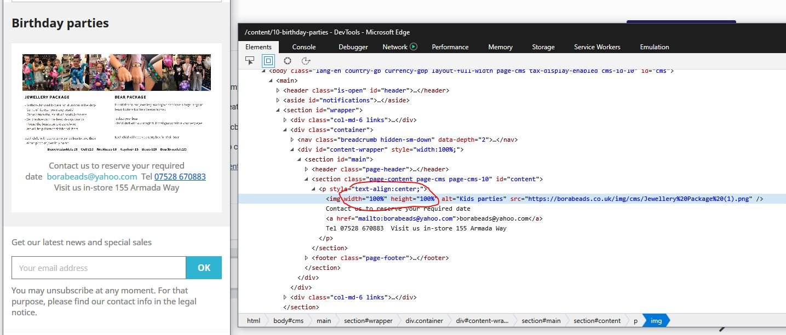Collapse the main element node
The height and width of the screenshot is (335, 786).
[271, 80]
